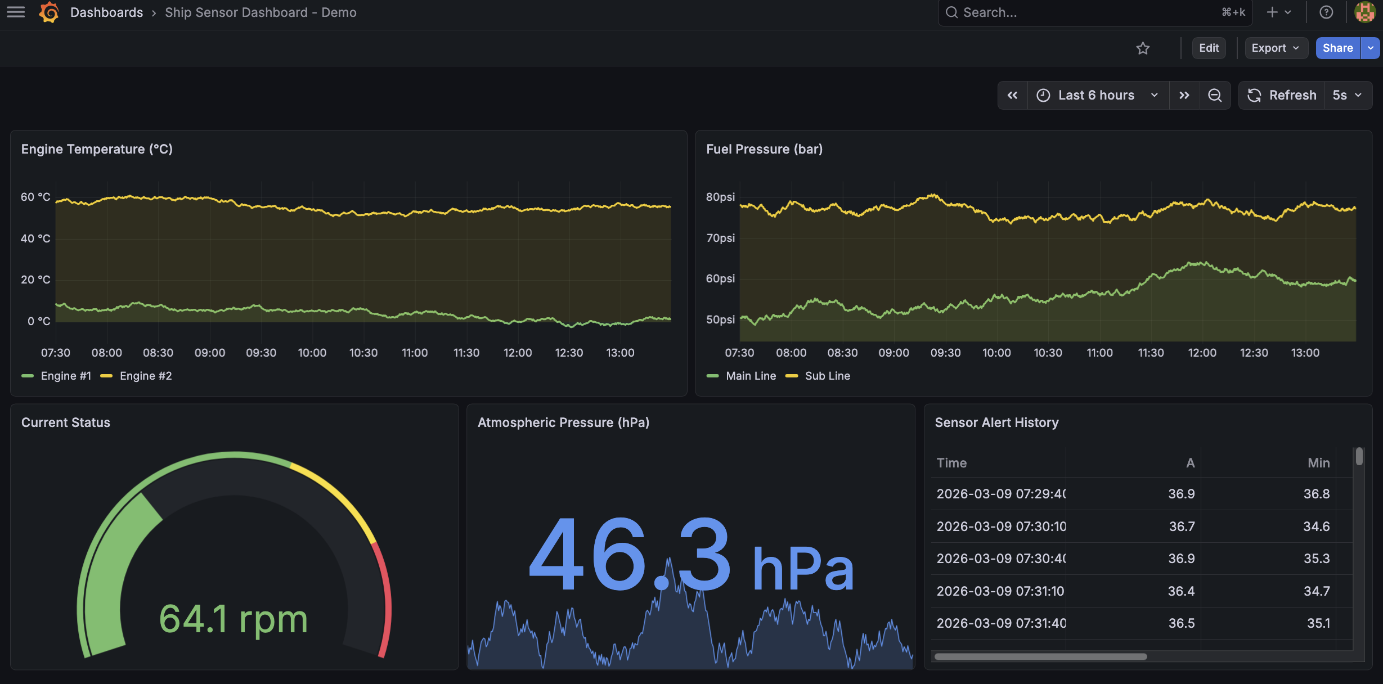Open the Share options arrow dropdown
The image size is (1383, 684).
click(1371, 48)
